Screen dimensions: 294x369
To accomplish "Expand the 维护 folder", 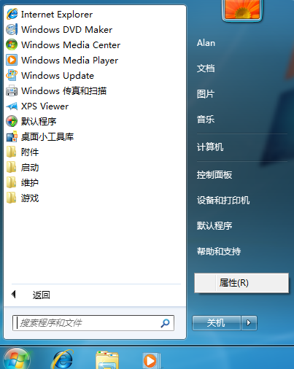I will (x=12, y=182).
